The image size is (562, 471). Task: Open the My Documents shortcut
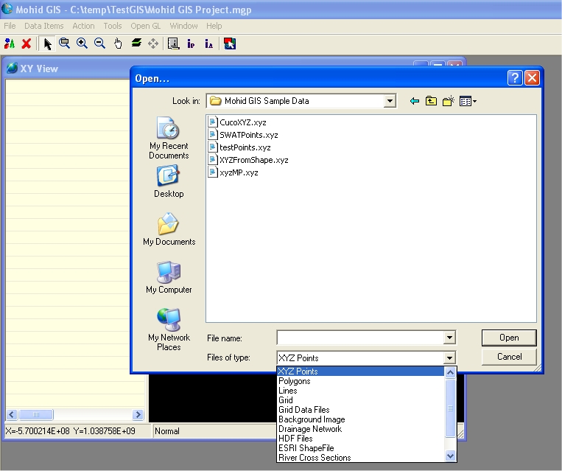(169, 229)
